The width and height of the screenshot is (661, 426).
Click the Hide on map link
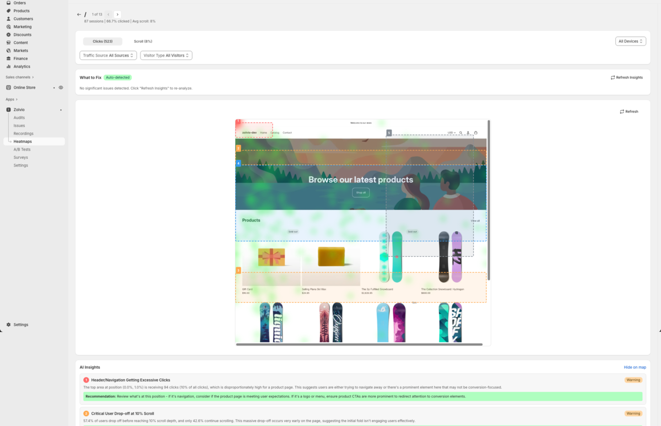(x=635, y=367)
